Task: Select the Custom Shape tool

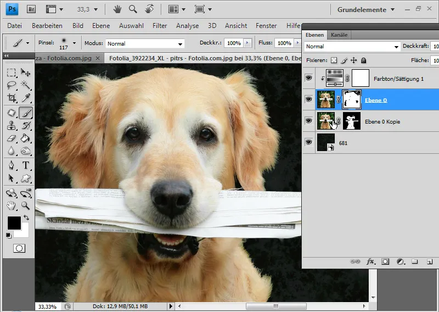Action: (26, 178)
